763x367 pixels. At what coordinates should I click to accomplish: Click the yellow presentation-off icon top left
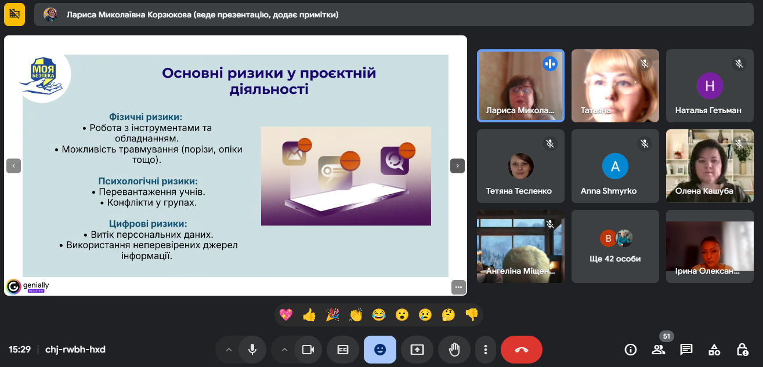pos(15,14)
